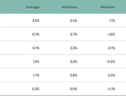Select the 2.5% average cell
The image size is (126, 96).
36,21
